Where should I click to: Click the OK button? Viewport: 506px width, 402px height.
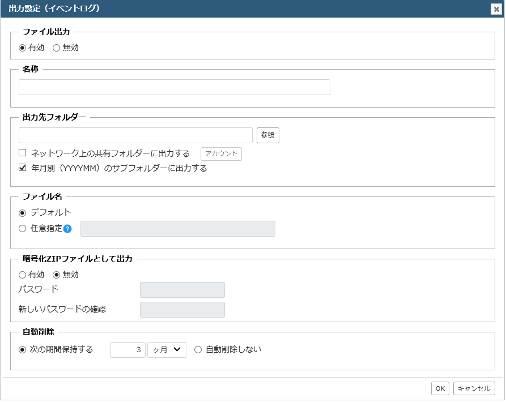coord(440,389)
